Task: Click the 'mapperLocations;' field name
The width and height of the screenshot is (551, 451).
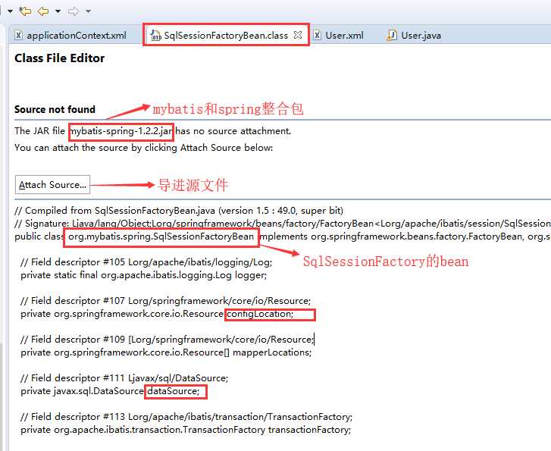Action: tap(272, 352)
